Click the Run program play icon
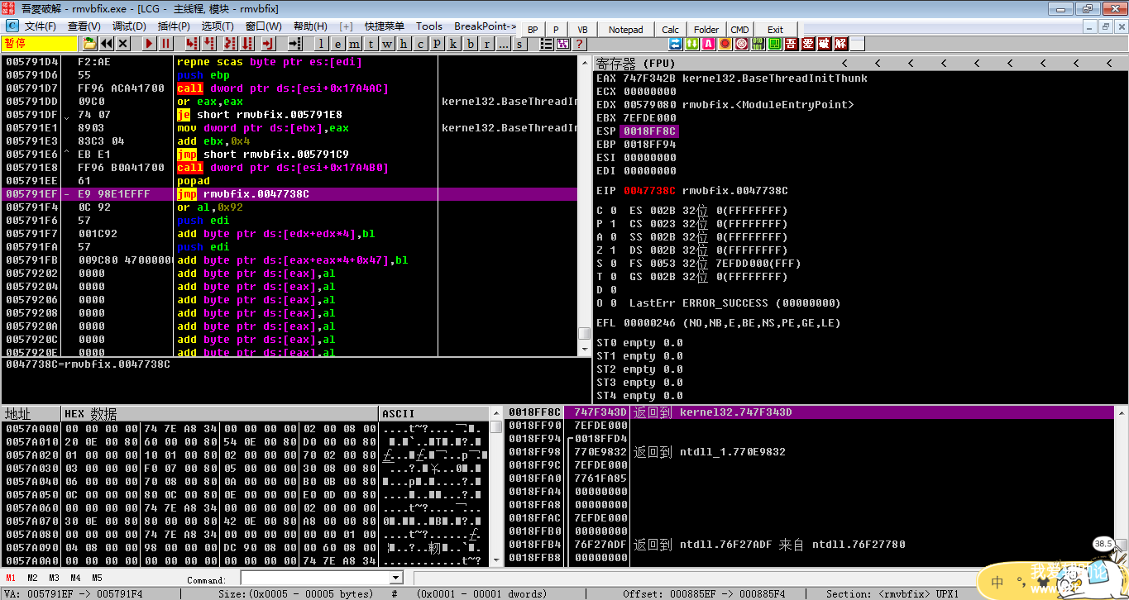The height and width of the screenshot is (600, 1129). click(x=150, y=44)
